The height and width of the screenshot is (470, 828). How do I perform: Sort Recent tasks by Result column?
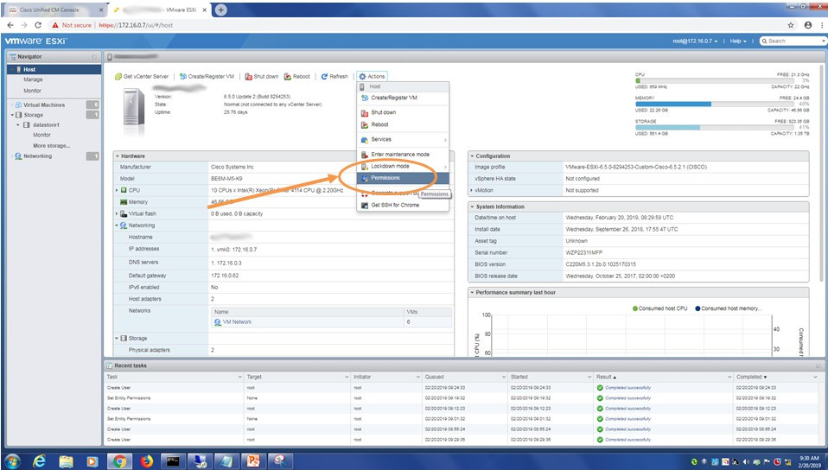pos(663,377)
